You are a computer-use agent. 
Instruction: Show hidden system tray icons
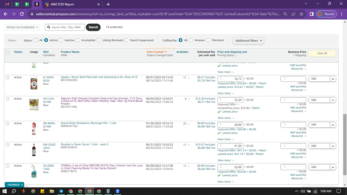coord(296,191)
